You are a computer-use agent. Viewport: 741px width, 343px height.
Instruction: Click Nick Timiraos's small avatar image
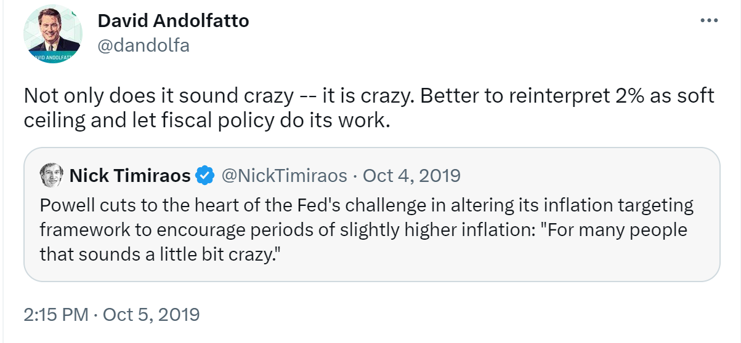(x=52, y=176)
